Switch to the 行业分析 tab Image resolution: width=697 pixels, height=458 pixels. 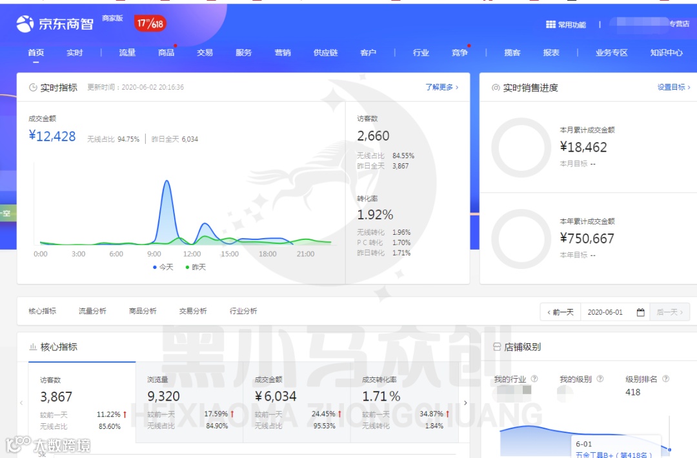click(243, 311)
